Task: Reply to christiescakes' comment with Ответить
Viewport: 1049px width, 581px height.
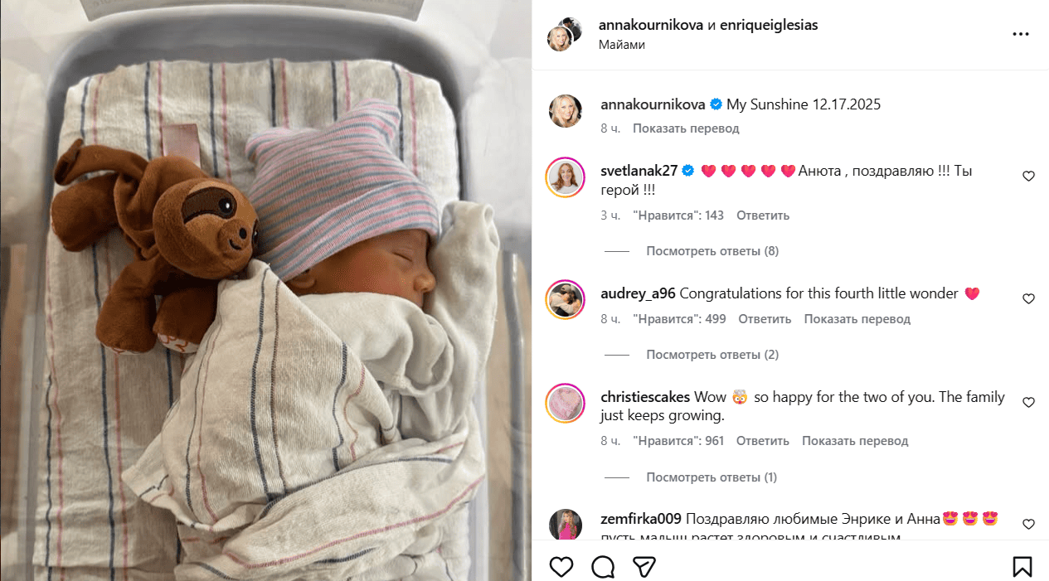Action: (763, 441)
